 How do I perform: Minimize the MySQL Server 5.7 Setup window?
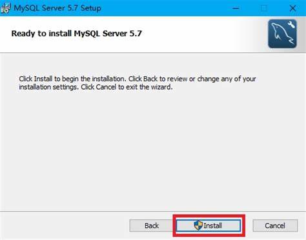[x=236, y=8]
